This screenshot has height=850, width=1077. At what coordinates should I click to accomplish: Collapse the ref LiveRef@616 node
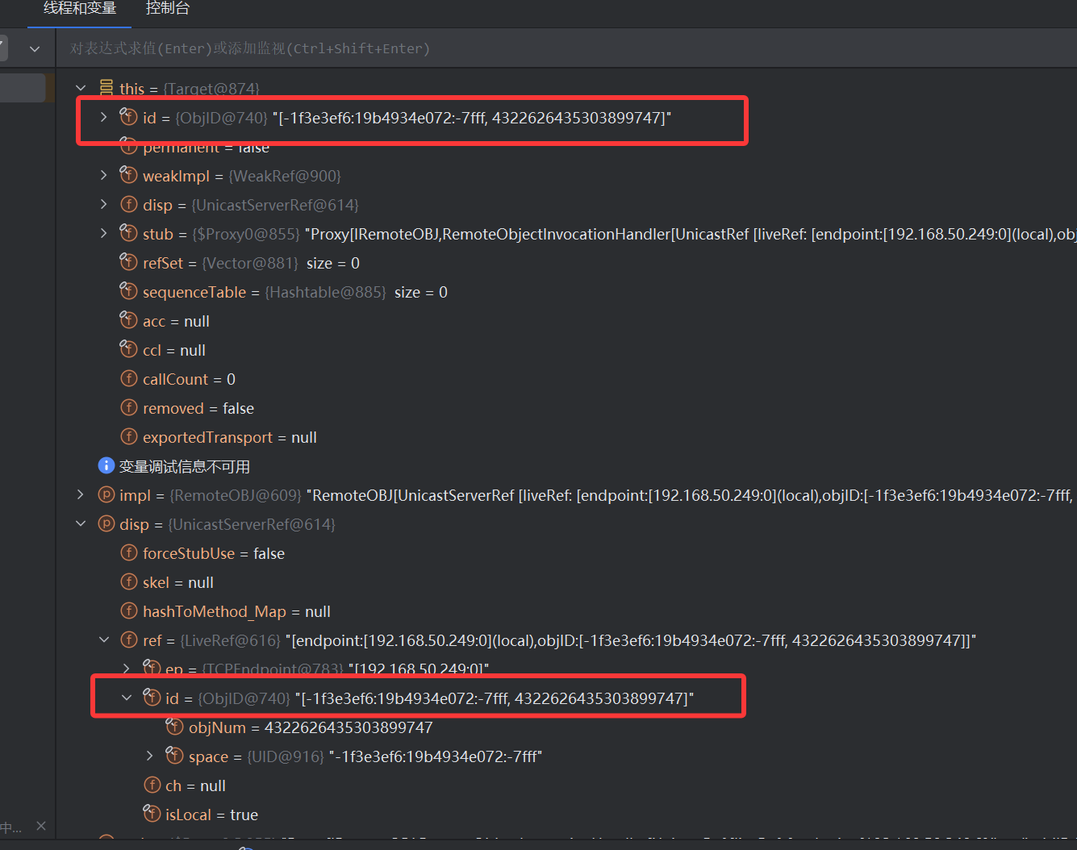103,640
